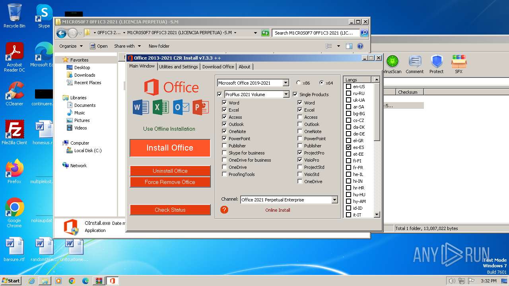
Task: Enable the Publisher checkbox under ProPlus
Action: pyautogui.click(x=225, y=146)
